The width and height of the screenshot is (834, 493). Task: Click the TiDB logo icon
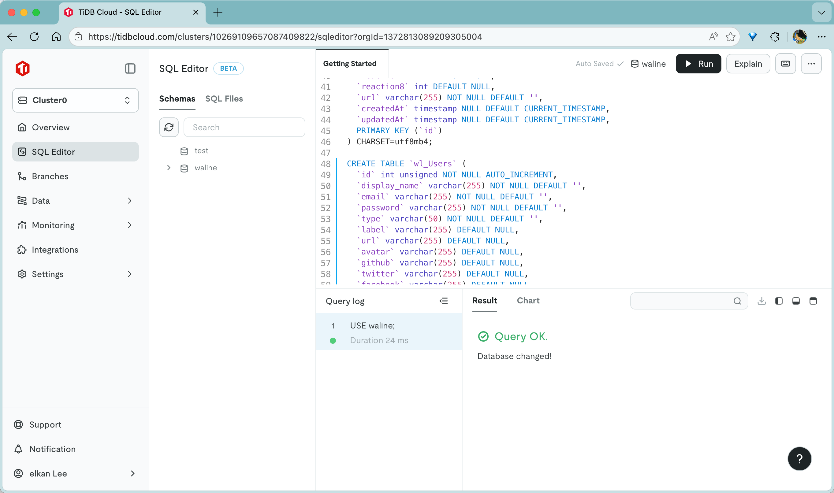click(x=23, y=69)
